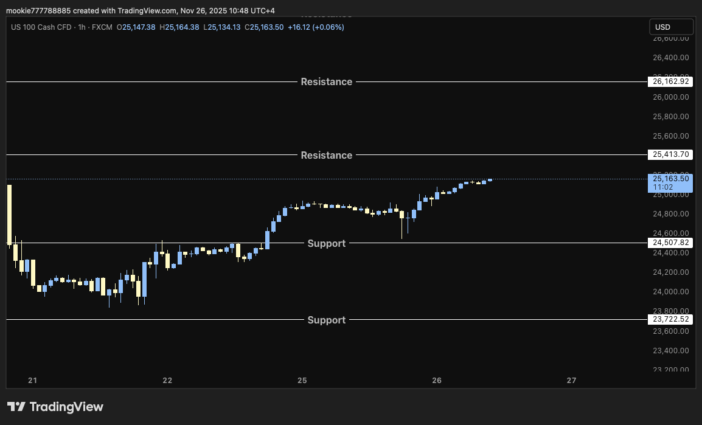Click the +16.12 (+0.06%) change value
The width and height of the screenshot is (702, 425).
click(x=316, y=27)
